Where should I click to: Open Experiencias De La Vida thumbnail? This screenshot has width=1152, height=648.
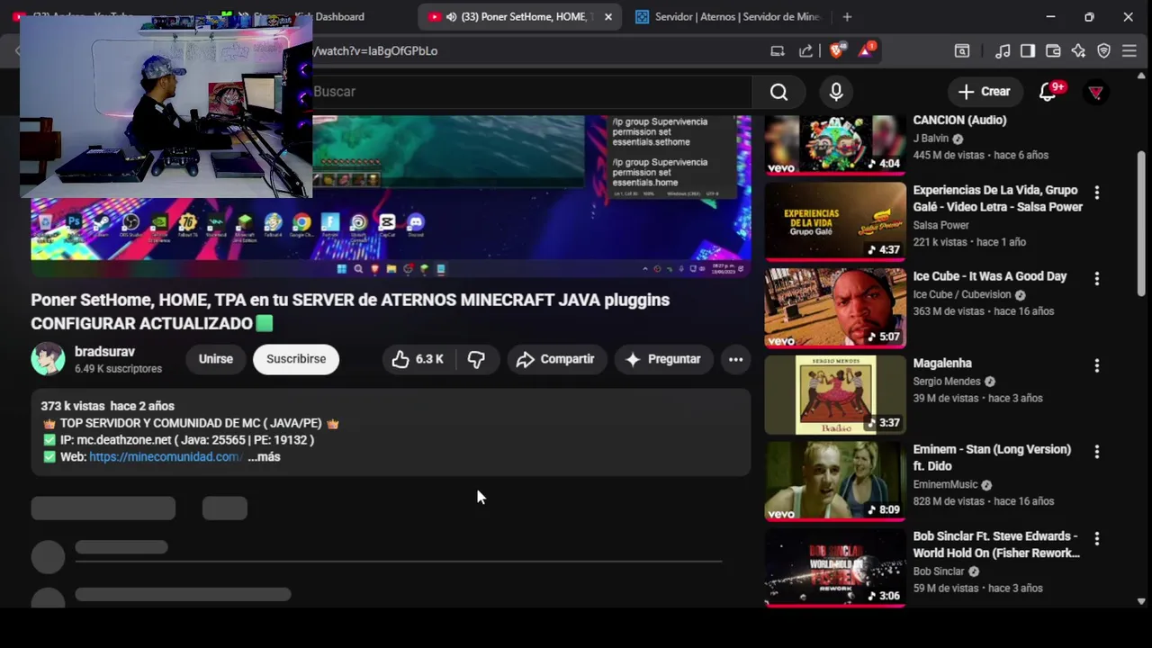(835, 220)
